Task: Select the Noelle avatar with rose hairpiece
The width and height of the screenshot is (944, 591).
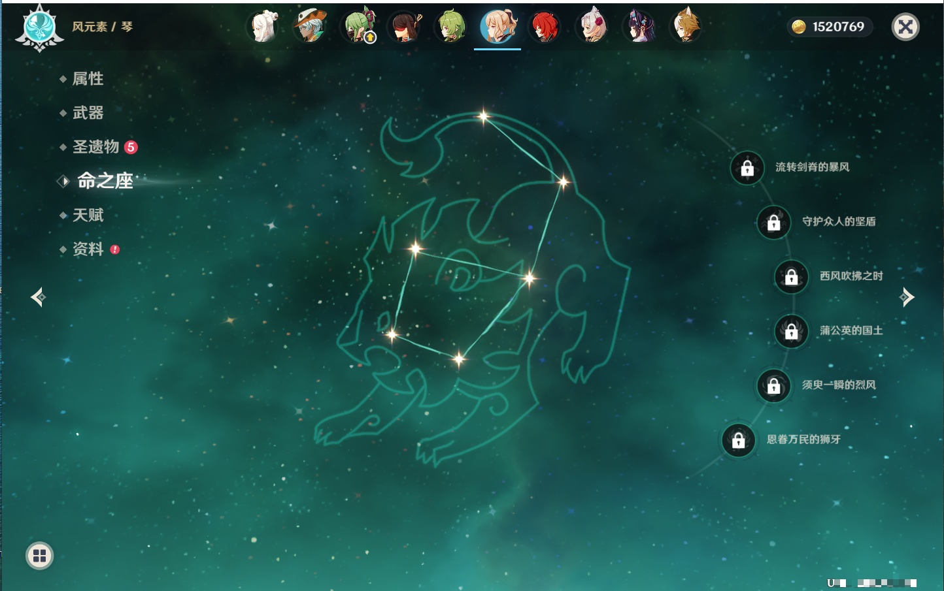Action: click(592, 27)
